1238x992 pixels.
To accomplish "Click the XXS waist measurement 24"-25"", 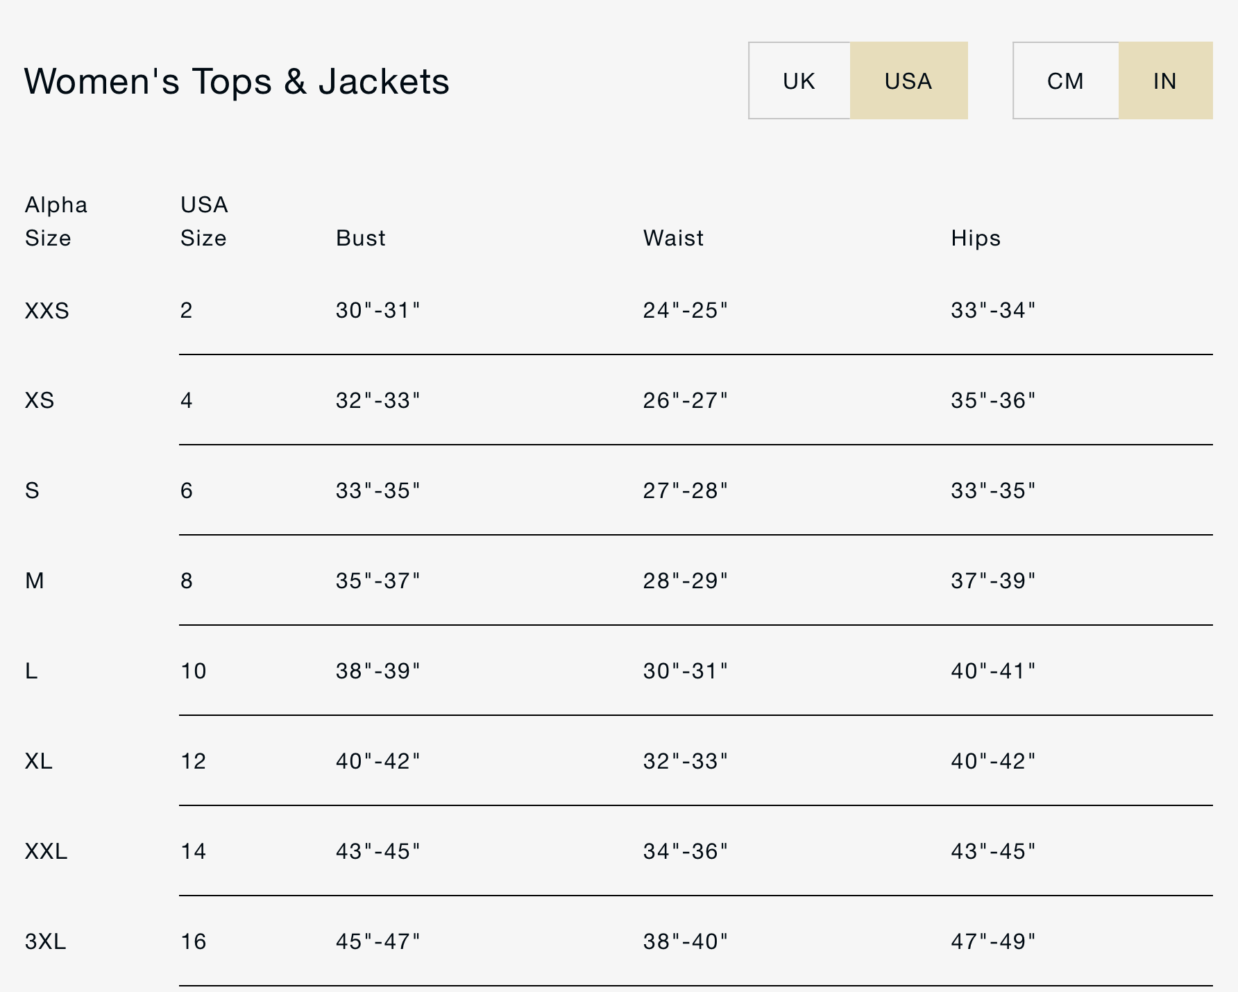I will click(686, 310).
